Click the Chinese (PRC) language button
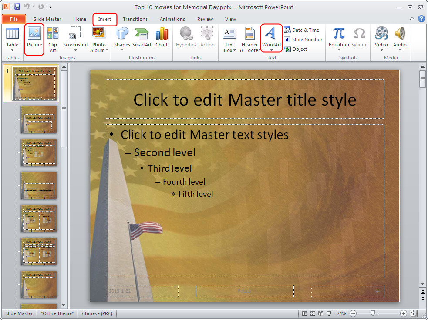 pos(97,313)
